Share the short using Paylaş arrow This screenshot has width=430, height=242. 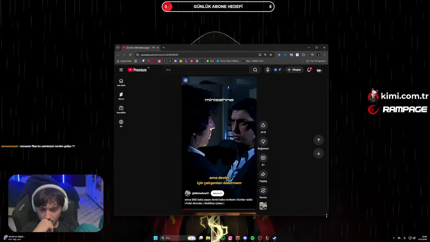(x=263, y=174)
